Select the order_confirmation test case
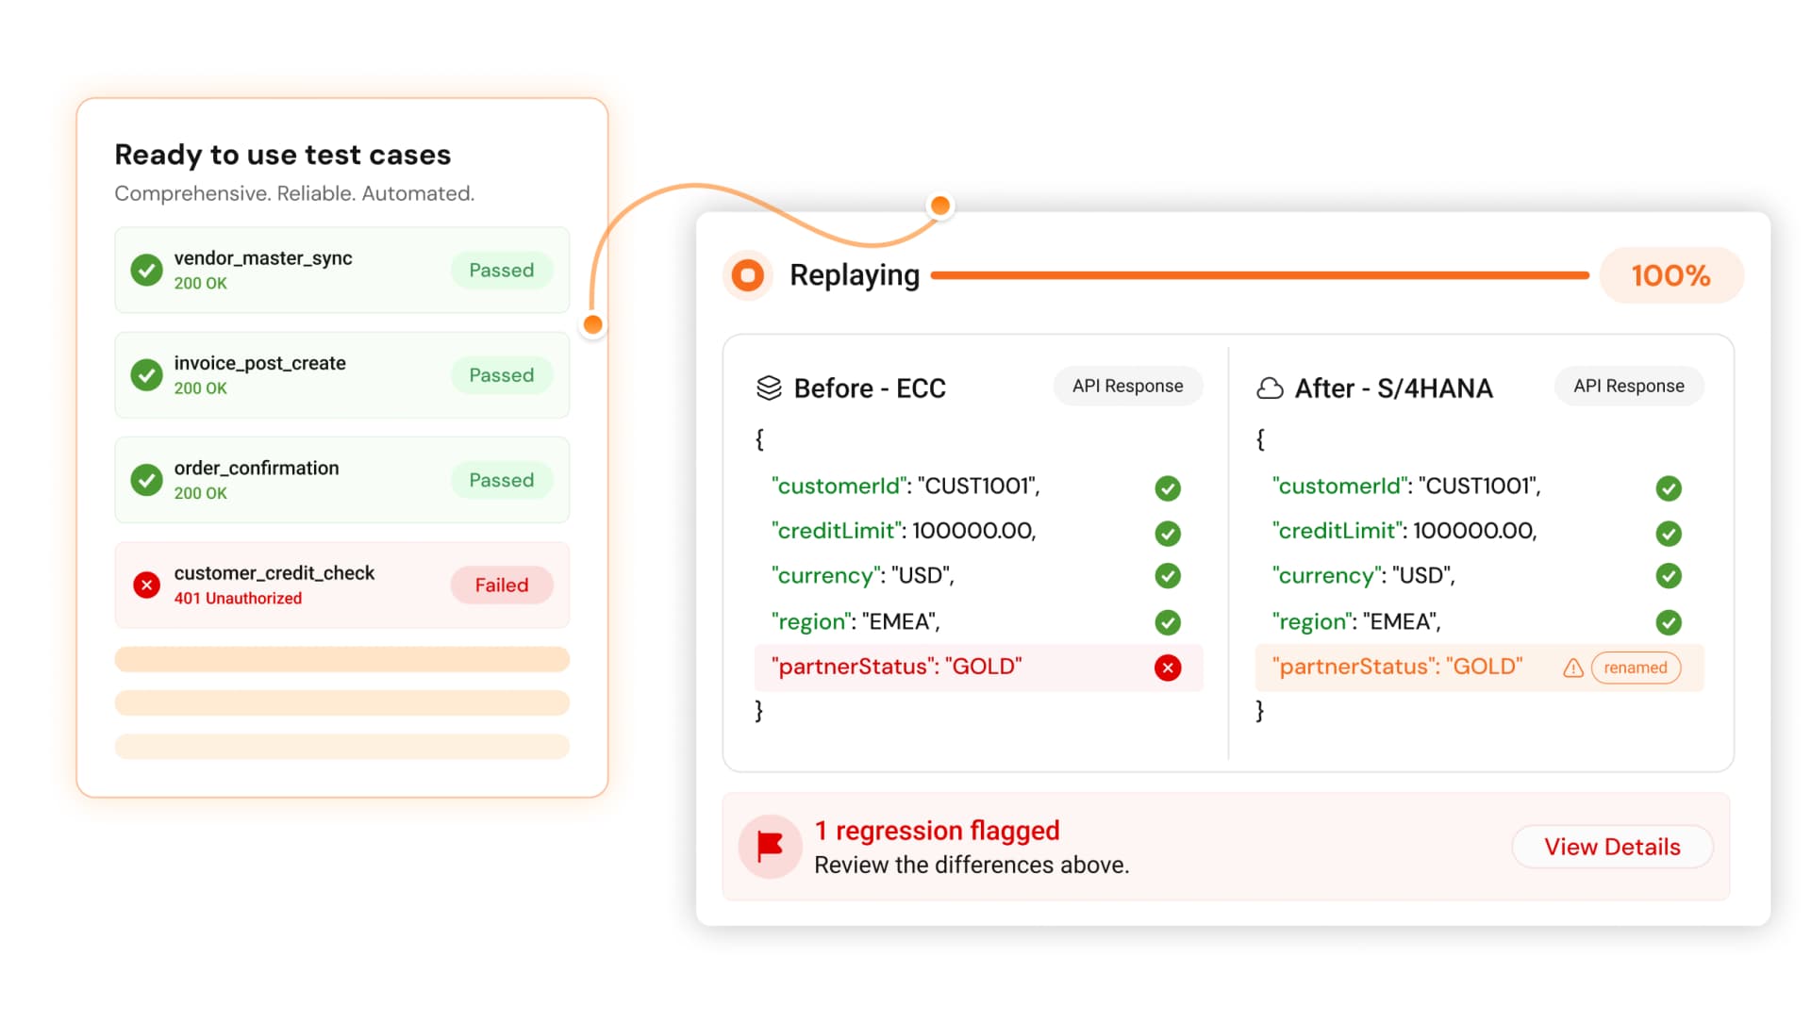Viewport: 1811px width, 1023px height. pos(341,479)
